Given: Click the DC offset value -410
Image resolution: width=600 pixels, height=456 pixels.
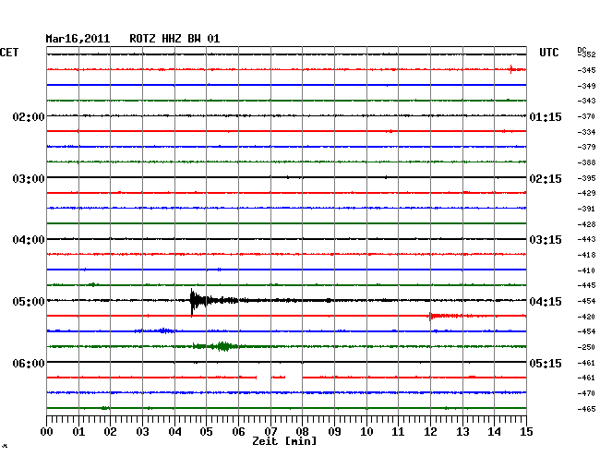Looking at the screenshot, I should (x=586, y=270).
